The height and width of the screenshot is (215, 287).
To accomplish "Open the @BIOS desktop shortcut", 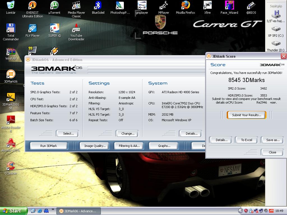I will (x=251, y=7).
